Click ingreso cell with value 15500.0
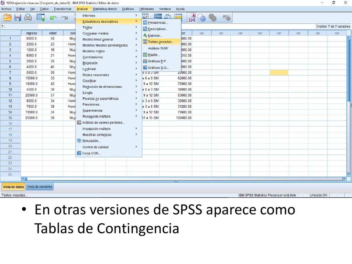The width and height of the screenshot is (352, 264). (x=32, y=78)
